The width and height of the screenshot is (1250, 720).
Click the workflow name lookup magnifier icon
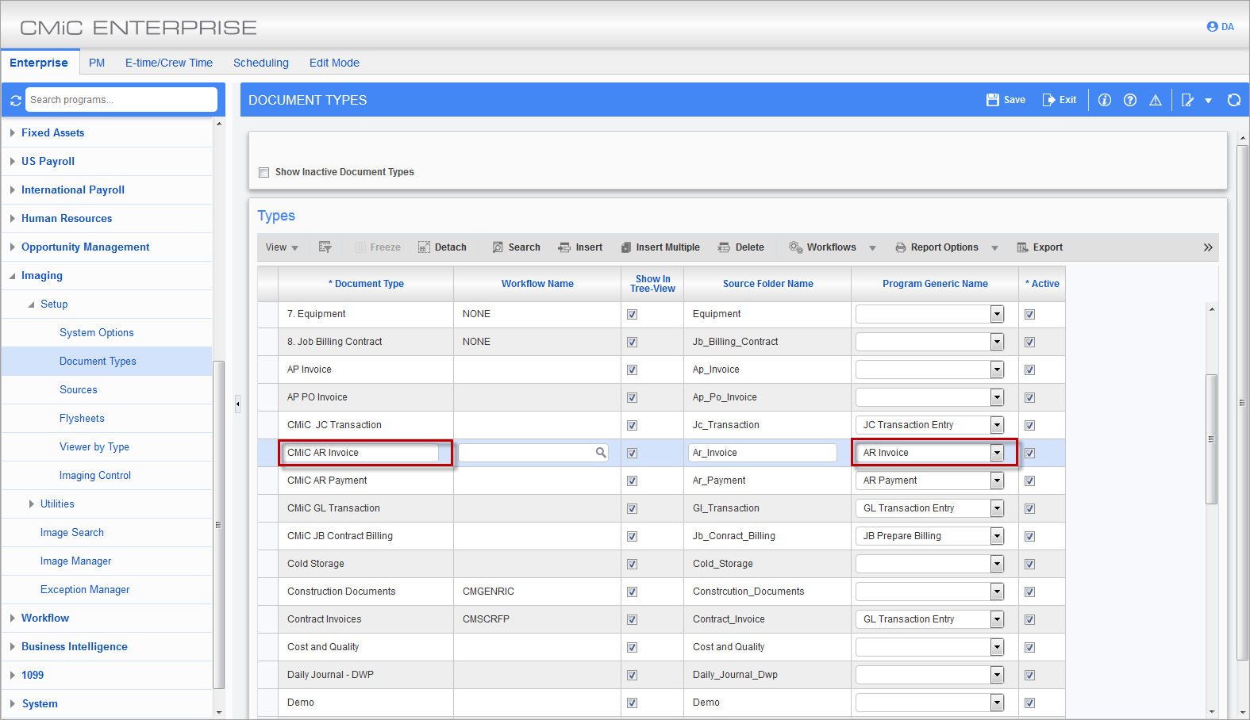[x=601, y=453]
